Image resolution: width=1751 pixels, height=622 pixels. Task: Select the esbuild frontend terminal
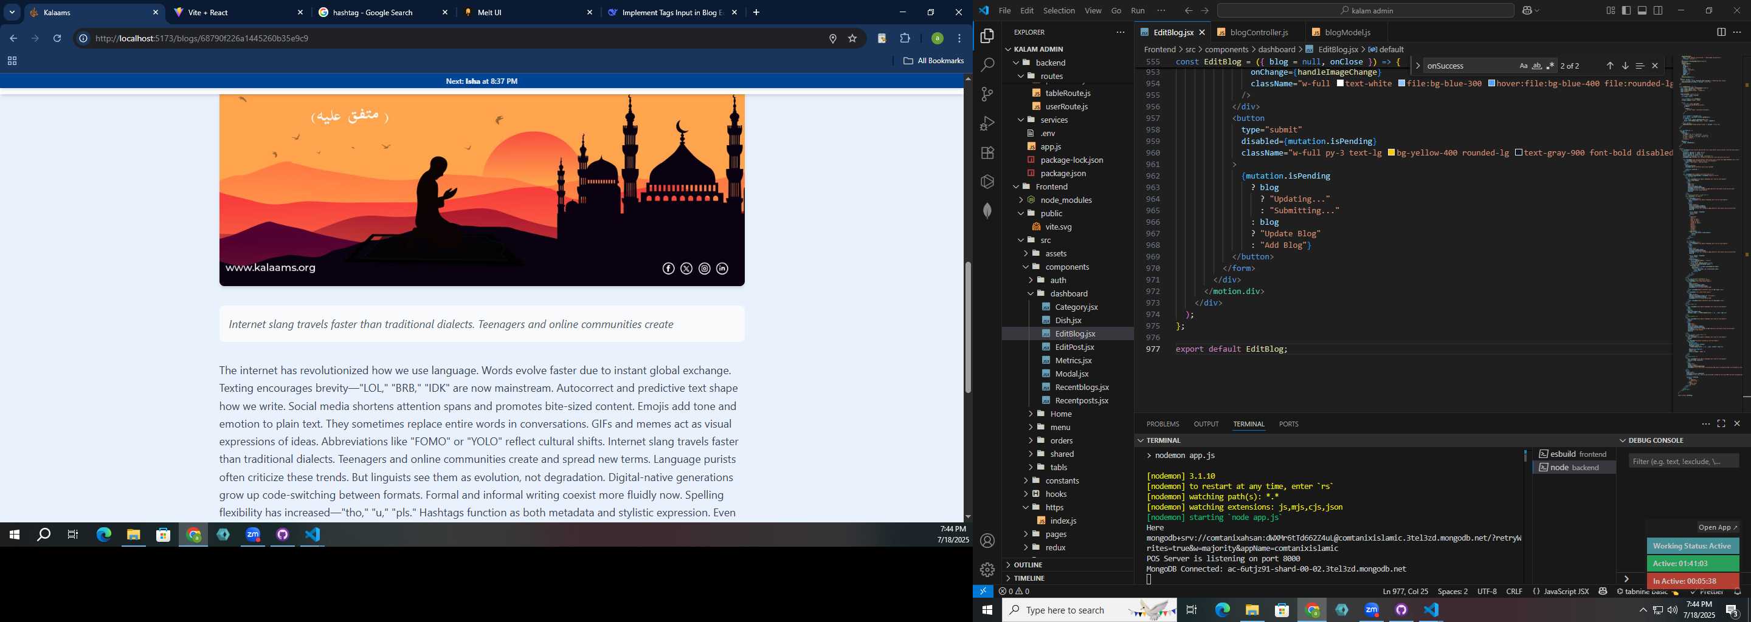click(x=1573, y=454)
